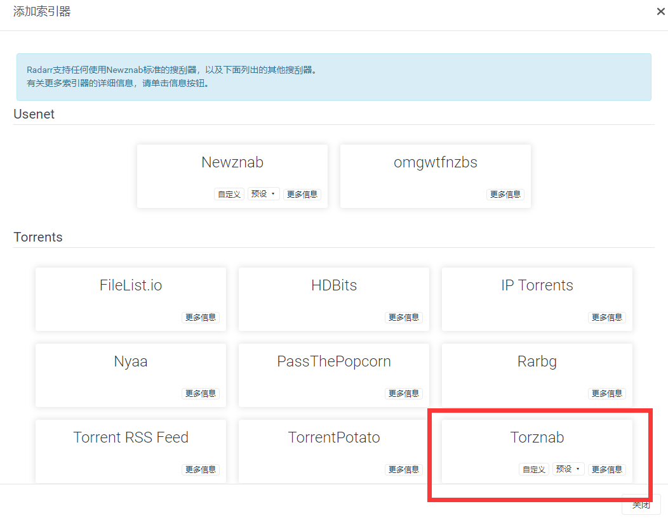This screenshot has width=668, height=518.
Task: Open 更多信息 for IP Torrents
Action: tap(607, 317)
